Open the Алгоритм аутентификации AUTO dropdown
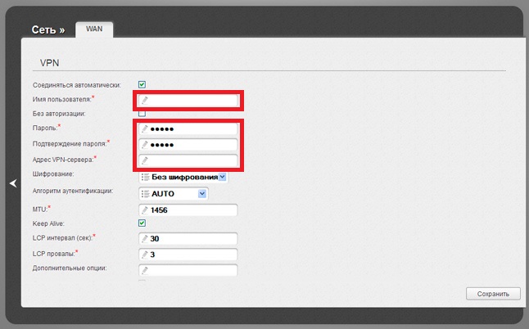This screenshot has height=329, width=529. [174, 193]
